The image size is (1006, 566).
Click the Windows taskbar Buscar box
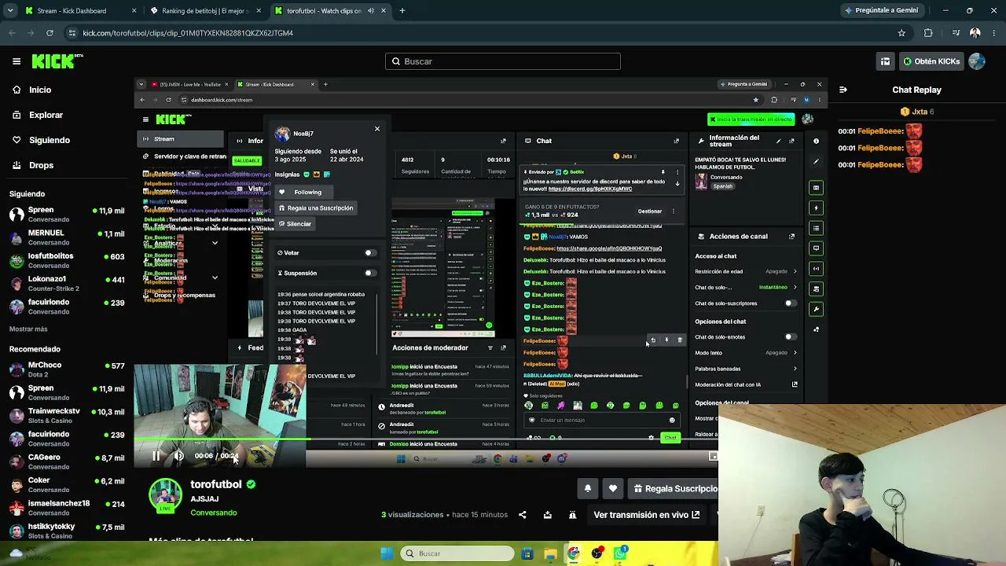[457, 553]
